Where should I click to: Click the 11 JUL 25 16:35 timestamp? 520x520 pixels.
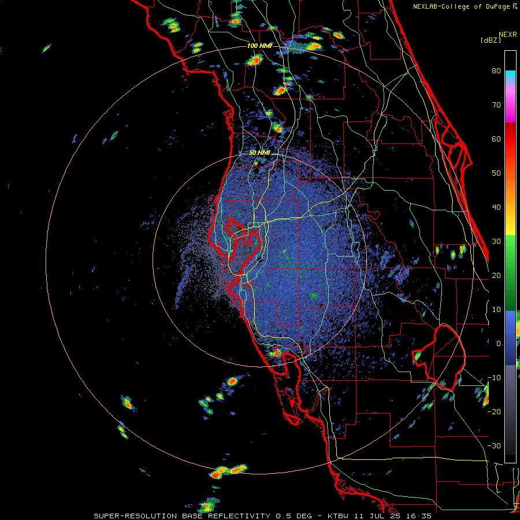point(392,516)
